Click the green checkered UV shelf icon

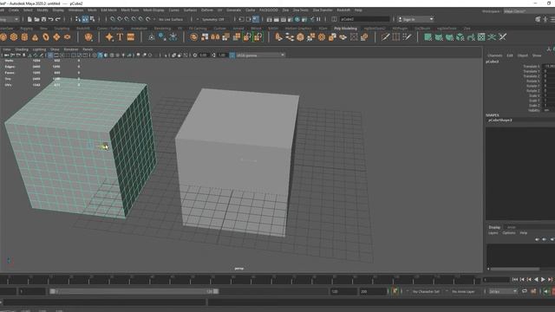(x=481, y=36)
